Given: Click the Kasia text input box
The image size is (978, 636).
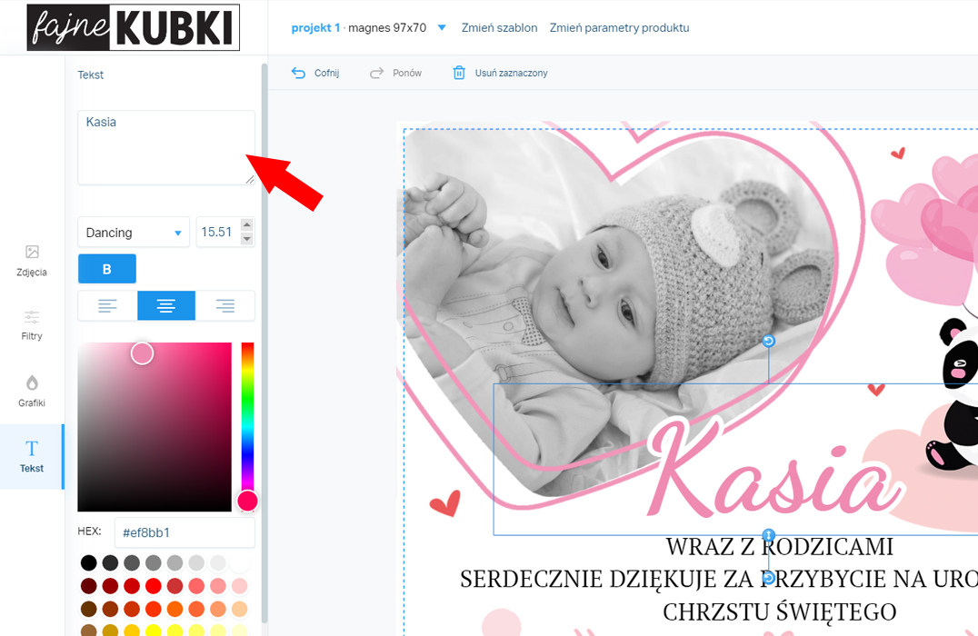Looking at the screenshot, I should [x=166, y=148].
